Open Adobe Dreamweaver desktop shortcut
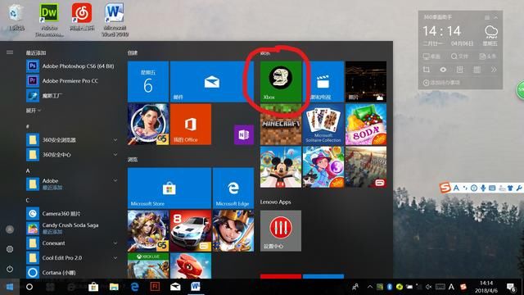 49,20
